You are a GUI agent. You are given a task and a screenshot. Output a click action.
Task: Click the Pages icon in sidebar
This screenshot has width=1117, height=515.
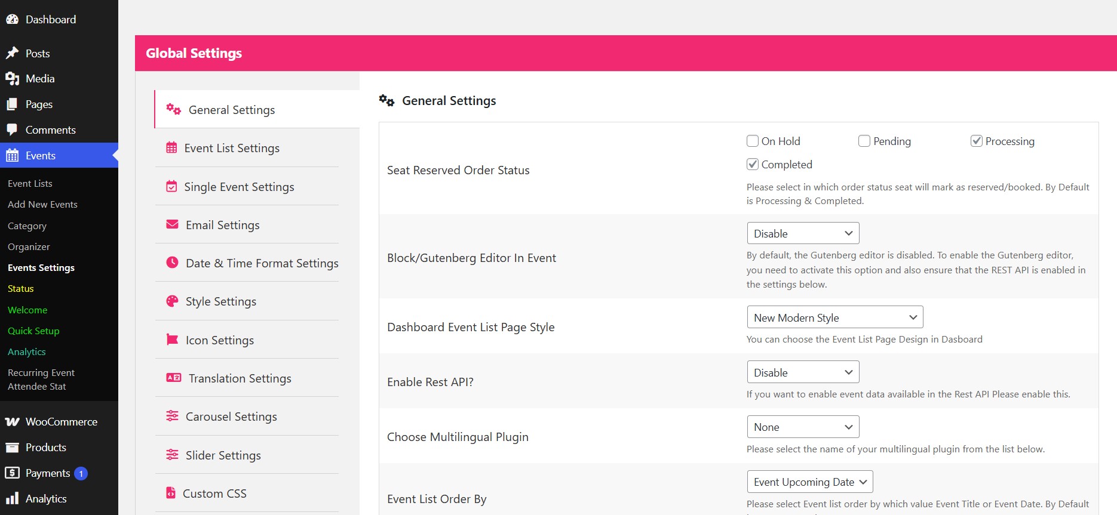(x=12, y=104)
